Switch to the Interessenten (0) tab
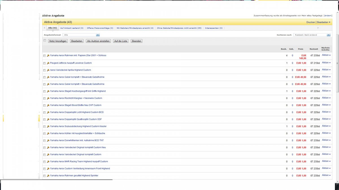Image resolution: width=339 pixels, height=190 pixels. click(214, 28)
